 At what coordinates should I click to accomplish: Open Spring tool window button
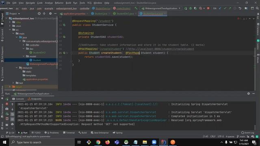117,133
